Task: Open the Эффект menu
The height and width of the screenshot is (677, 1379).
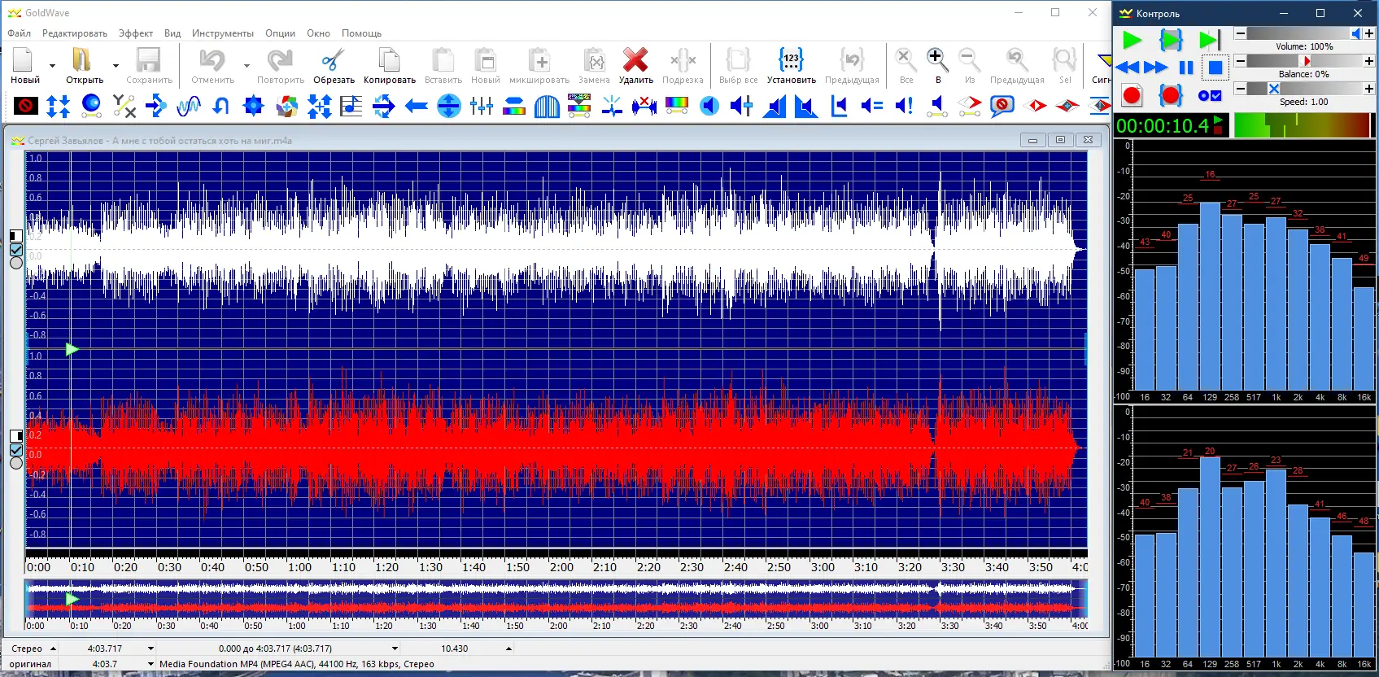Action: [x=136, y=33]
